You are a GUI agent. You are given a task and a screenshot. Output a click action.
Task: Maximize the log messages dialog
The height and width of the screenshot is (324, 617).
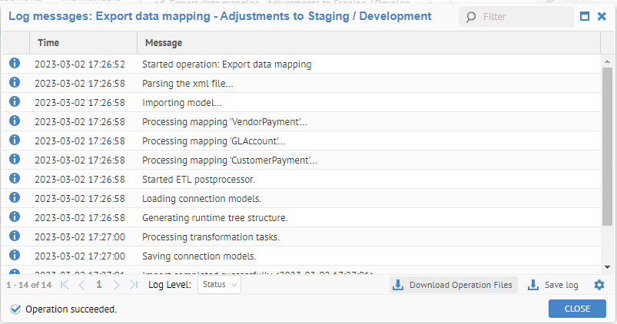(x=584, y=16)
